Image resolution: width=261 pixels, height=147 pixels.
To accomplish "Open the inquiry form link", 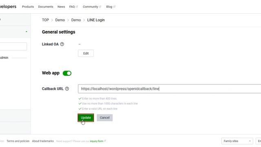I will [x=97, y=141].
